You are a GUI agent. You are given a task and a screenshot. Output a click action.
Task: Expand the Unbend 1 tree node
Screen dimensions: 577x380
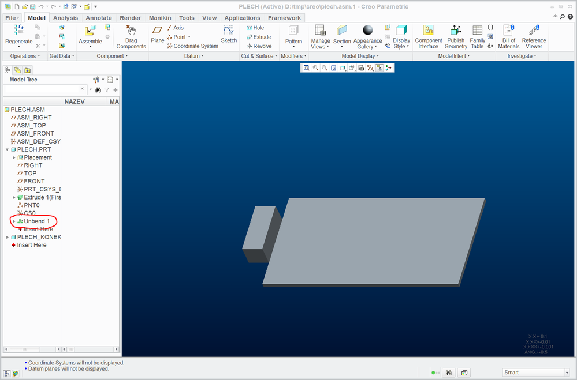coord(14,221)
